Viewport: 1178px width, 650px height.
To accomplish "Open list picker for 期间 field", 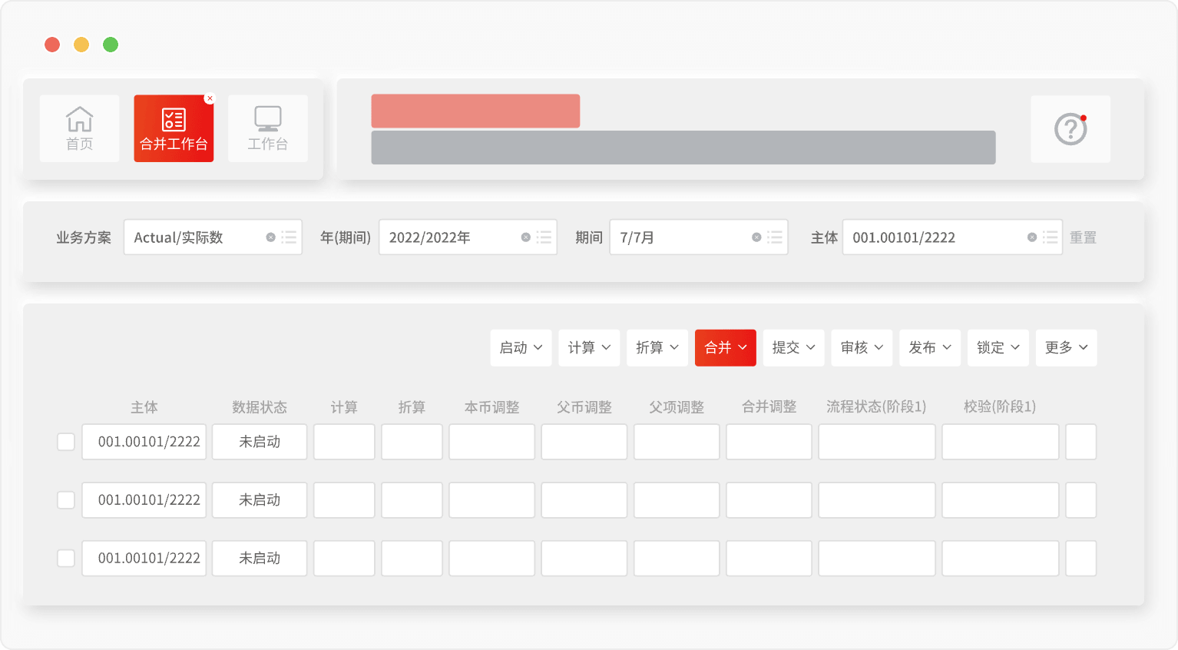I will tap(775, 237).
